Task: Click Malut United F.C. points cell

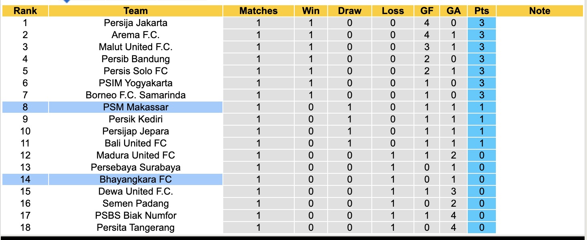Action: [481, 47]
